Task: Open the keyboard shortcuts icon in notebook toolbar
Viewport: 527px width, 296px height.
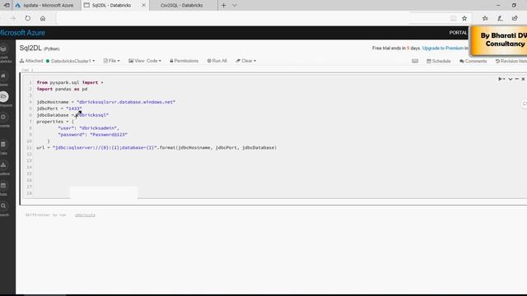Action: (x=415, y=61)
